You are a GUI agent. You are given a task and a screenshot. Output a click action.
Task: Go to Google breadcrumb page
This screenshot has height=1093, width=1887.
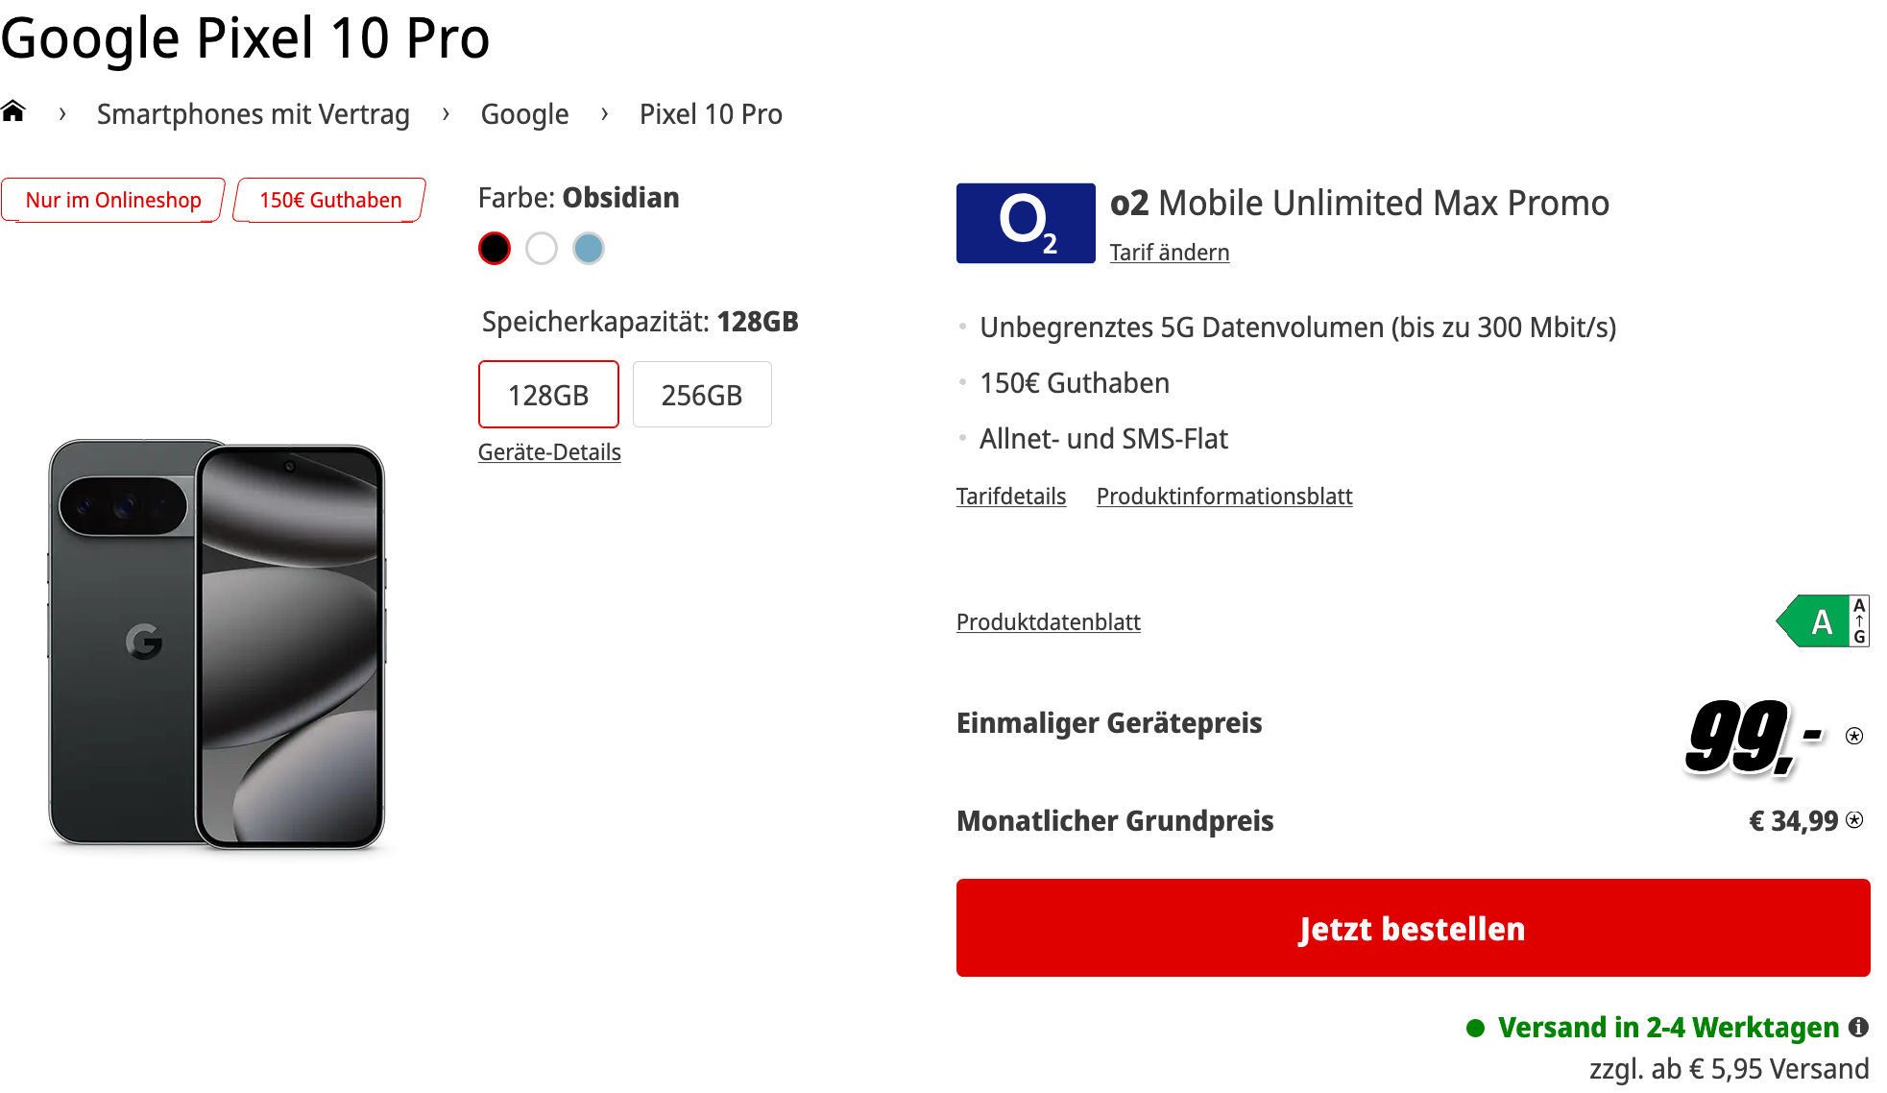point(524,114)
